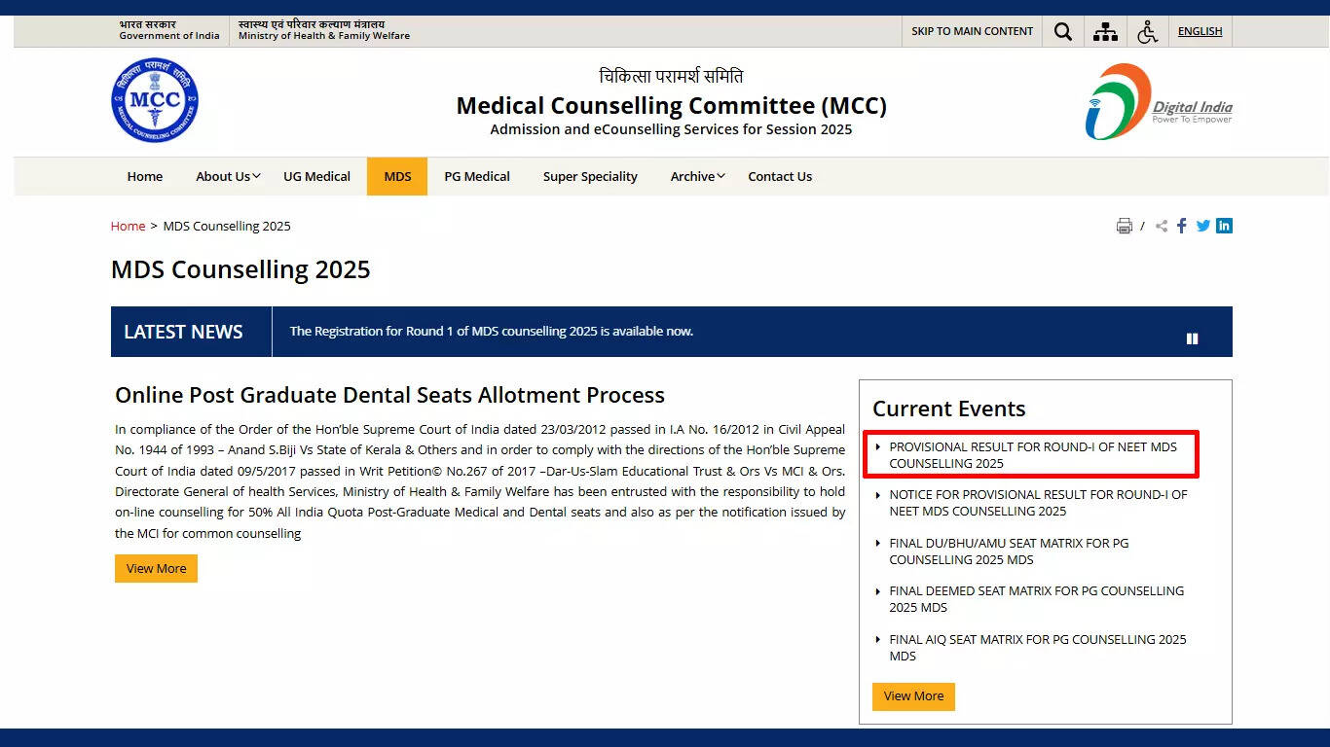Click the Digital India logo
This screenshot has width=1330, height=747.
point(1159,102)
